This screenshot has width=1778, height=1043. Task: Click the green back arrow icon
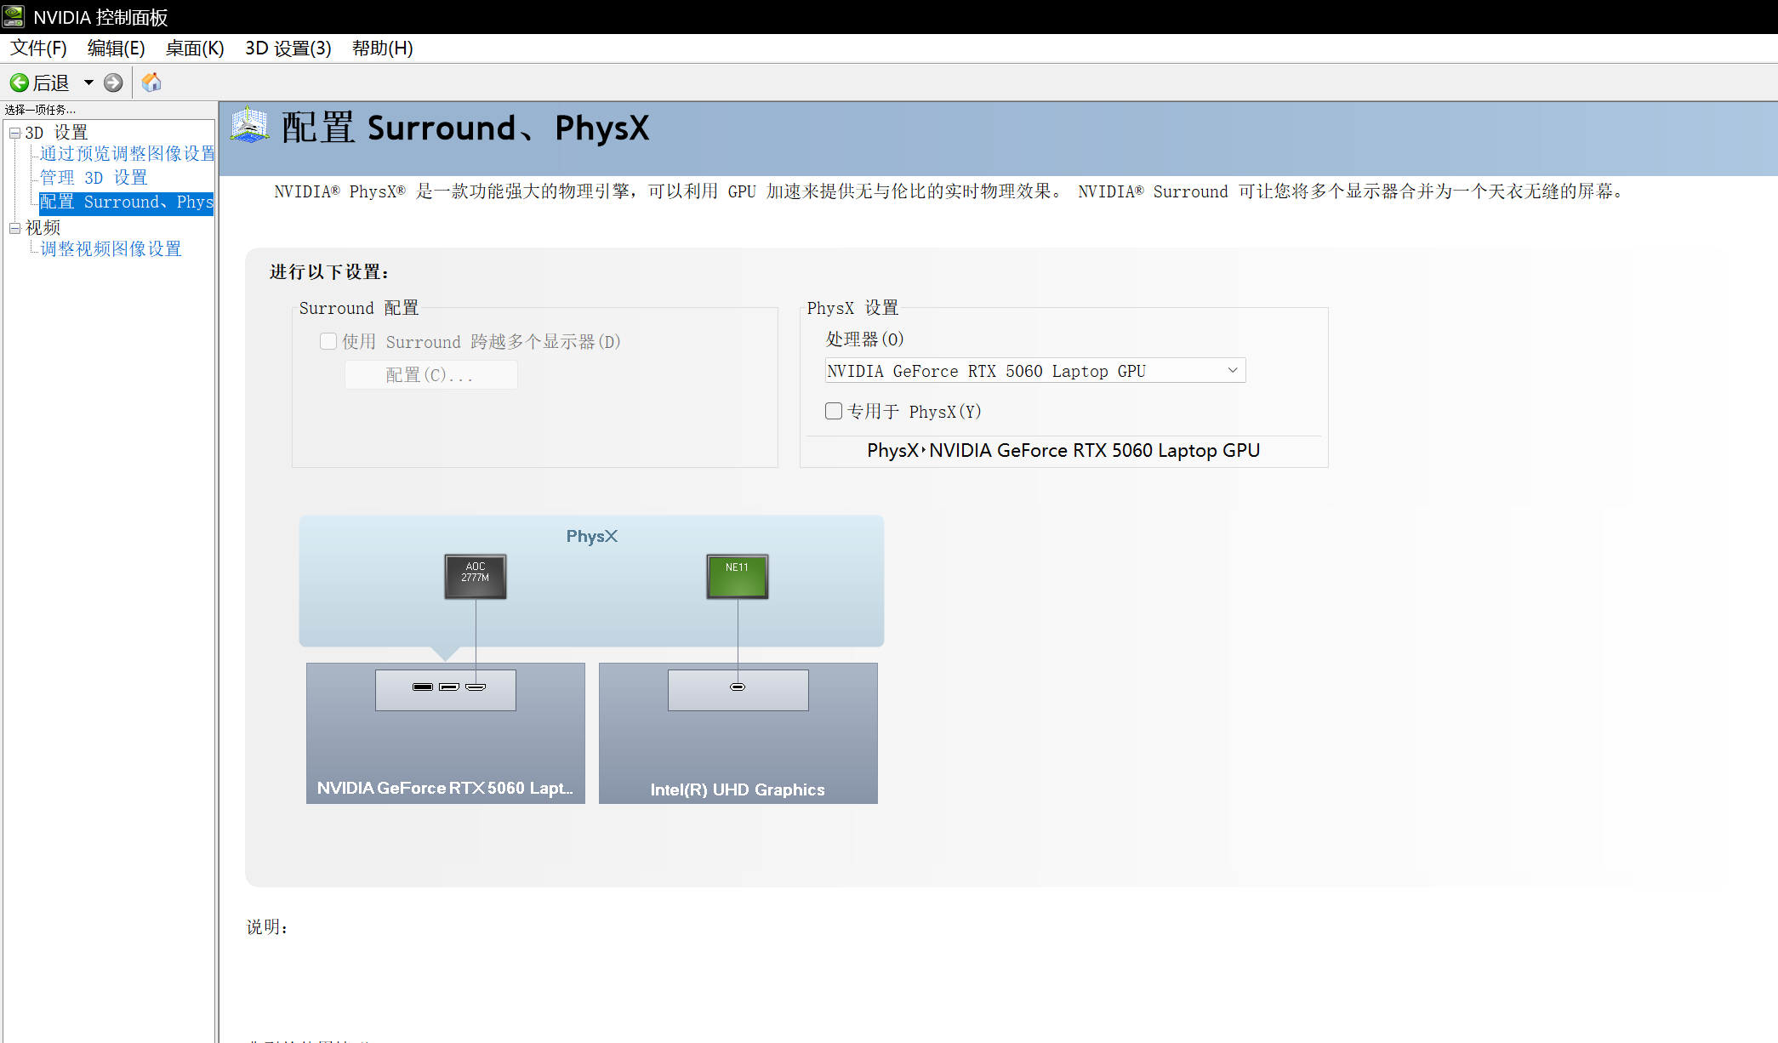(19, 83)
